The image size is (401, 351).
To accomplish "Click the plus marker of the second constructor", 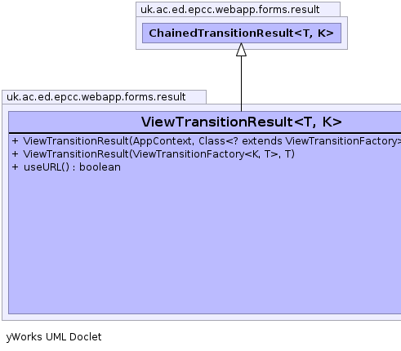I will 15,154.
